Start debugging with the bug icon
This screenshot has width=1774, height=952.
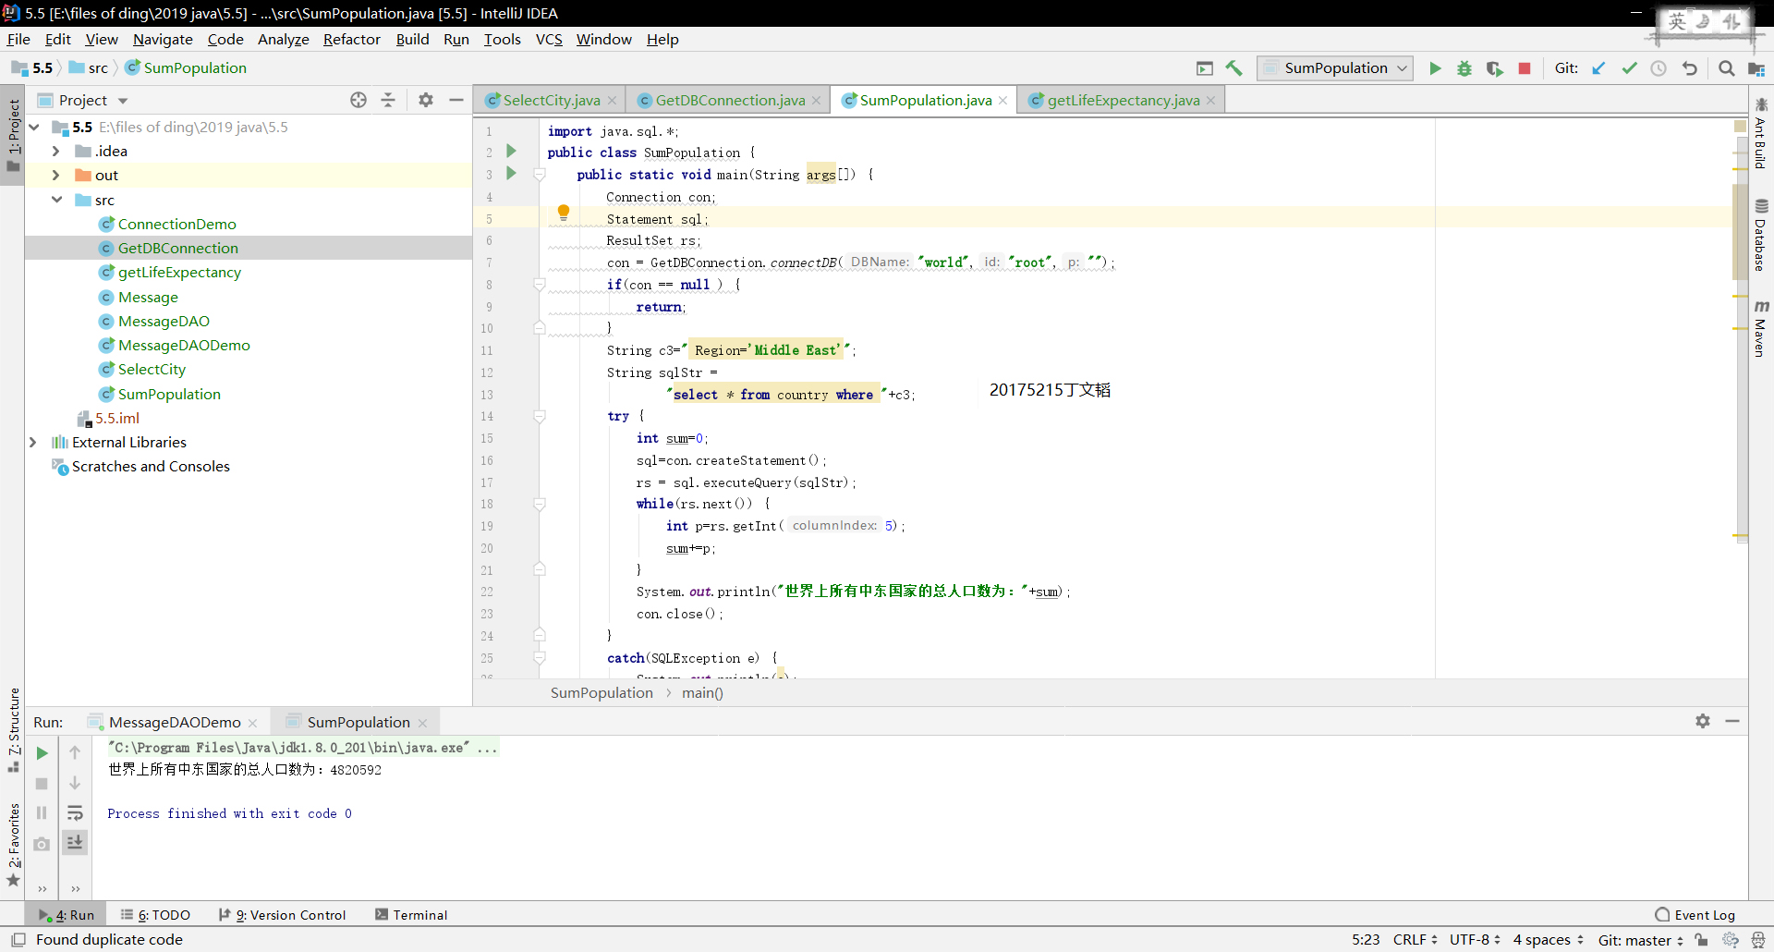[x=1464, y=68]
